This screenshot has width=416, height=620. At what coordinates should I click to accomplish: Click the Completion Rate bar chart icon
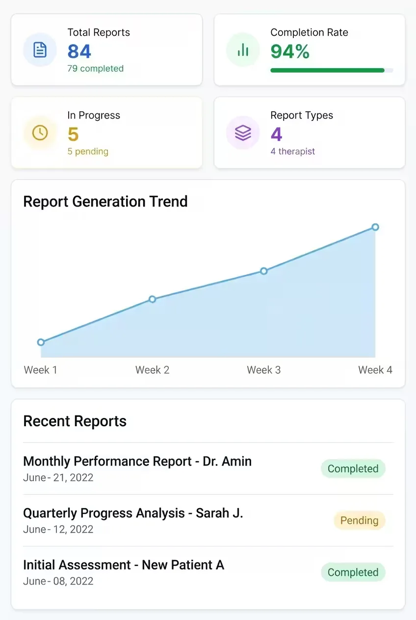(x=243, y=50)
